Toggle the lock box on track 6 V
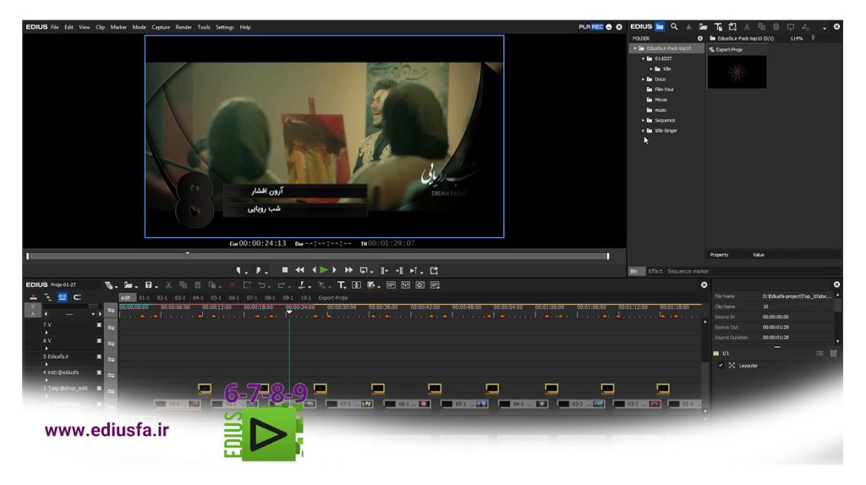 [x=99, y=341]
